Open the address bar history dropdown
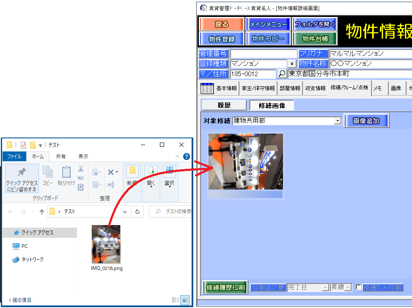This screenshot has width=412, height=308. click(x=125, y=212)
